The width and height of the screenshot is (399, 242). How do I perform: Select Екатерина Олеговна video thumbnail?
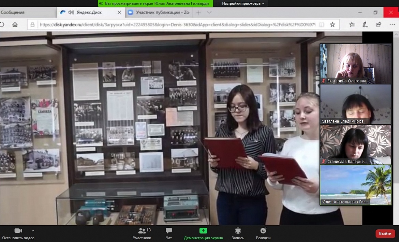coord(355,64)
